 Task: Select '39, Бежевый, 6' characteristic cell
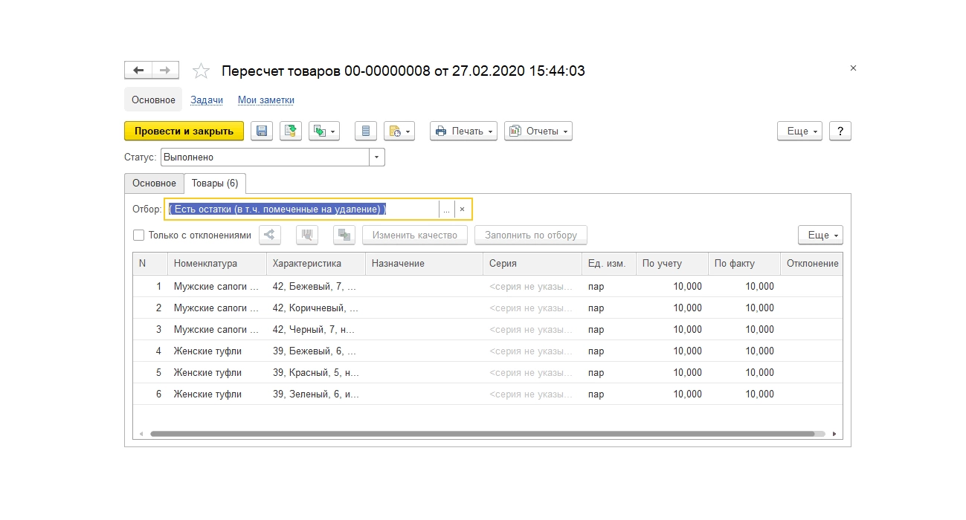pyautogui.click(x=316, y=351)
